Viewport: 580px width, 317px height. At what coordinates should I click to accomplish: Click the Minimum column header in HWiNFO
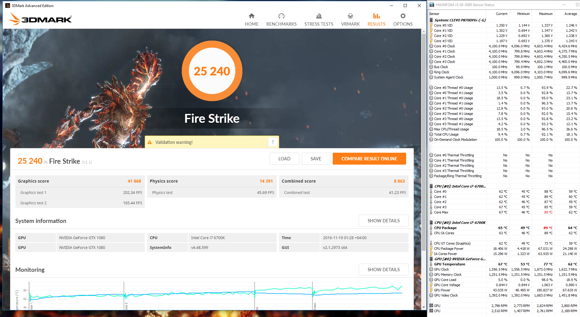pyautogui.click(x=523, y=14)
